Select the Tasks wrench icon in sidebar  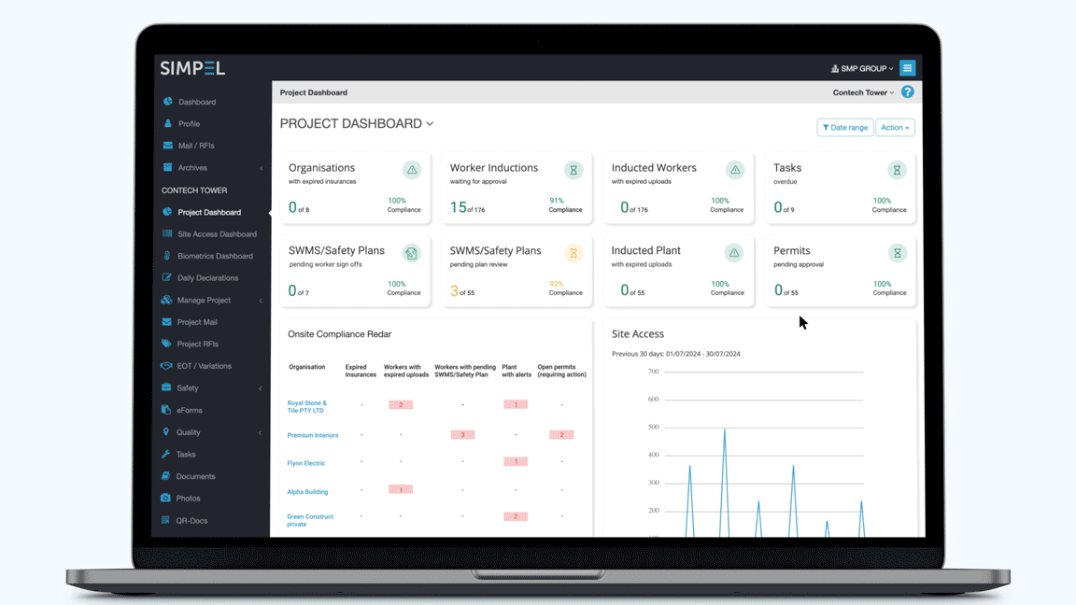click(x=166, y=454)
